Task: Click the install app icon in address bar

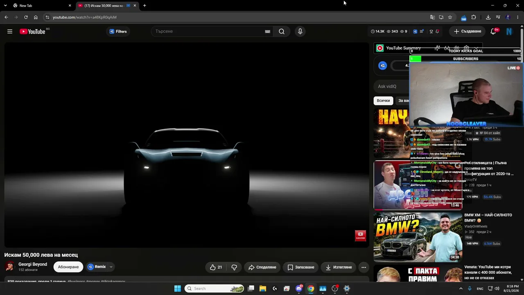Action: click(441, 17)
